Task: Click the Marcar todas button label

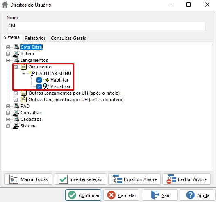Action: pyautogui.click(x=34, y=179)
